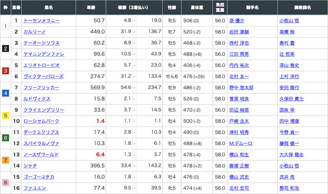This screenshot has height=194, width=328.
Task: Open horse トーセンメラニー page
Action: click(x=42, y=20)
